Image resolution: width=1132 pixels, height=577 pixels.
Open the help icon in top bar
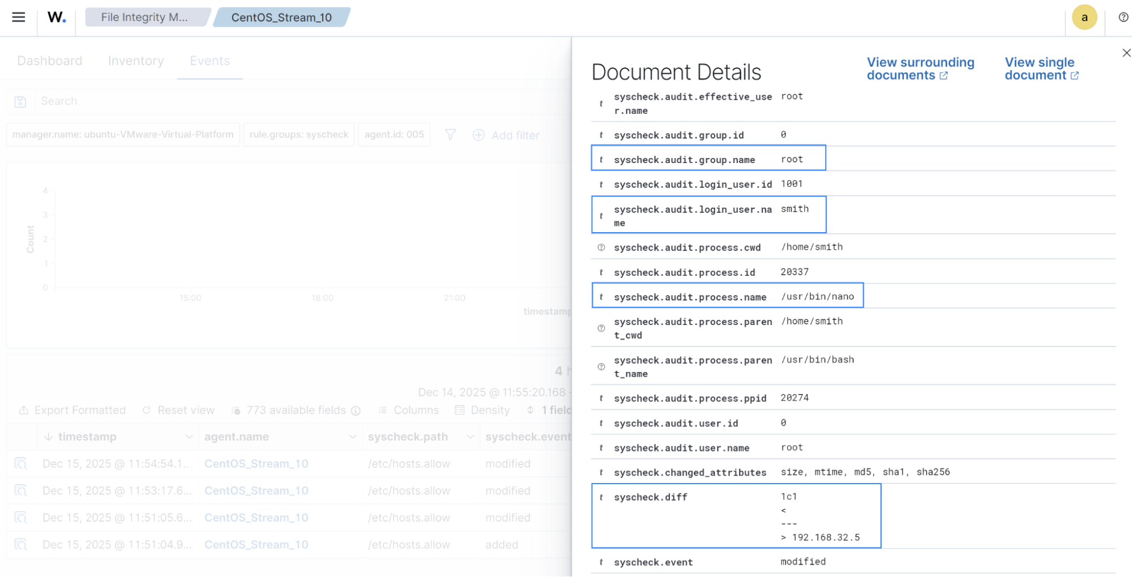1123,18
